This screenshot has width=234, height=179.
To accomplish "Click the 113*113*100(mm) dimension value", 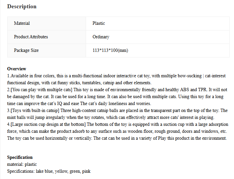I will (110, 50).
